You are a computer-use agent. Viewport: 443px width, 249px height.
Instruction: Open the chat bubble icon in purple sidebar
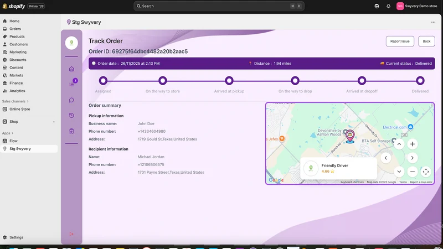click(x=71, y=100)
